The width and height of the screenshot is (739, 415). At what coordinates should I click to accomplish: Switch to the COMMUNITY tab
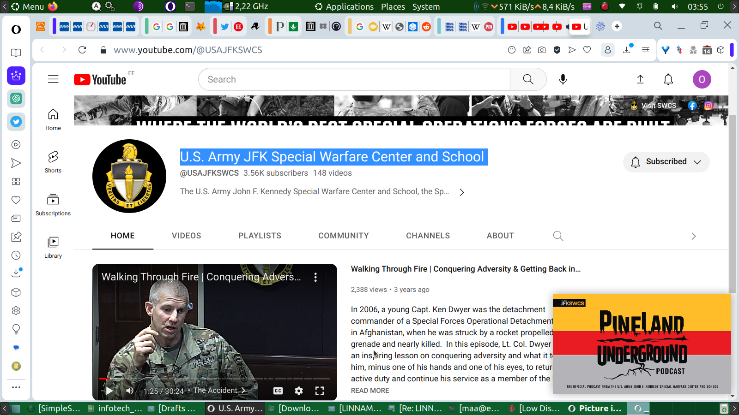tap(344, 236)
